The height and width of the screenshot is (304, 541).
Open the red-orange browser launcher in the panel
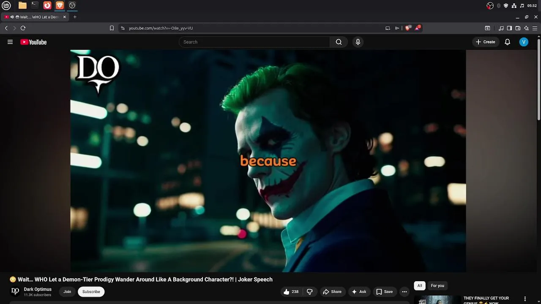(47, 5)
